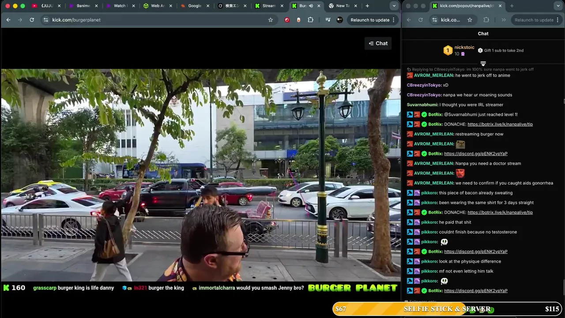Screen dimensions: 565x318
Task: Add new tab in popout chat window
Action: 512,6
